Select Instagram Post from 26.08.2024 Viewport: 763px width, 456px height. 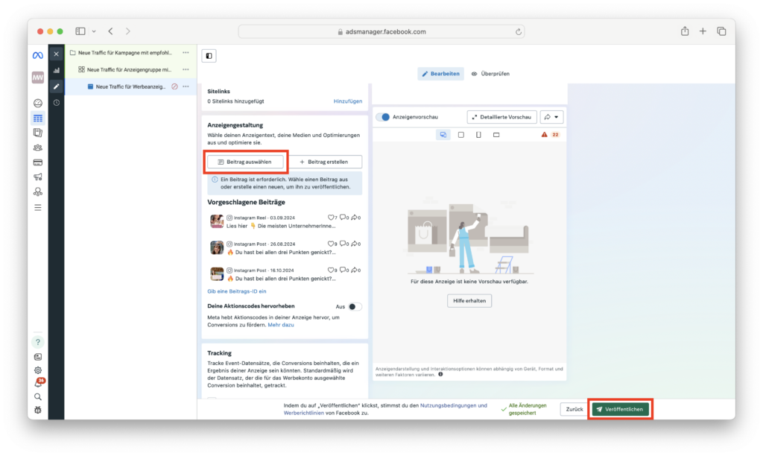285,248
